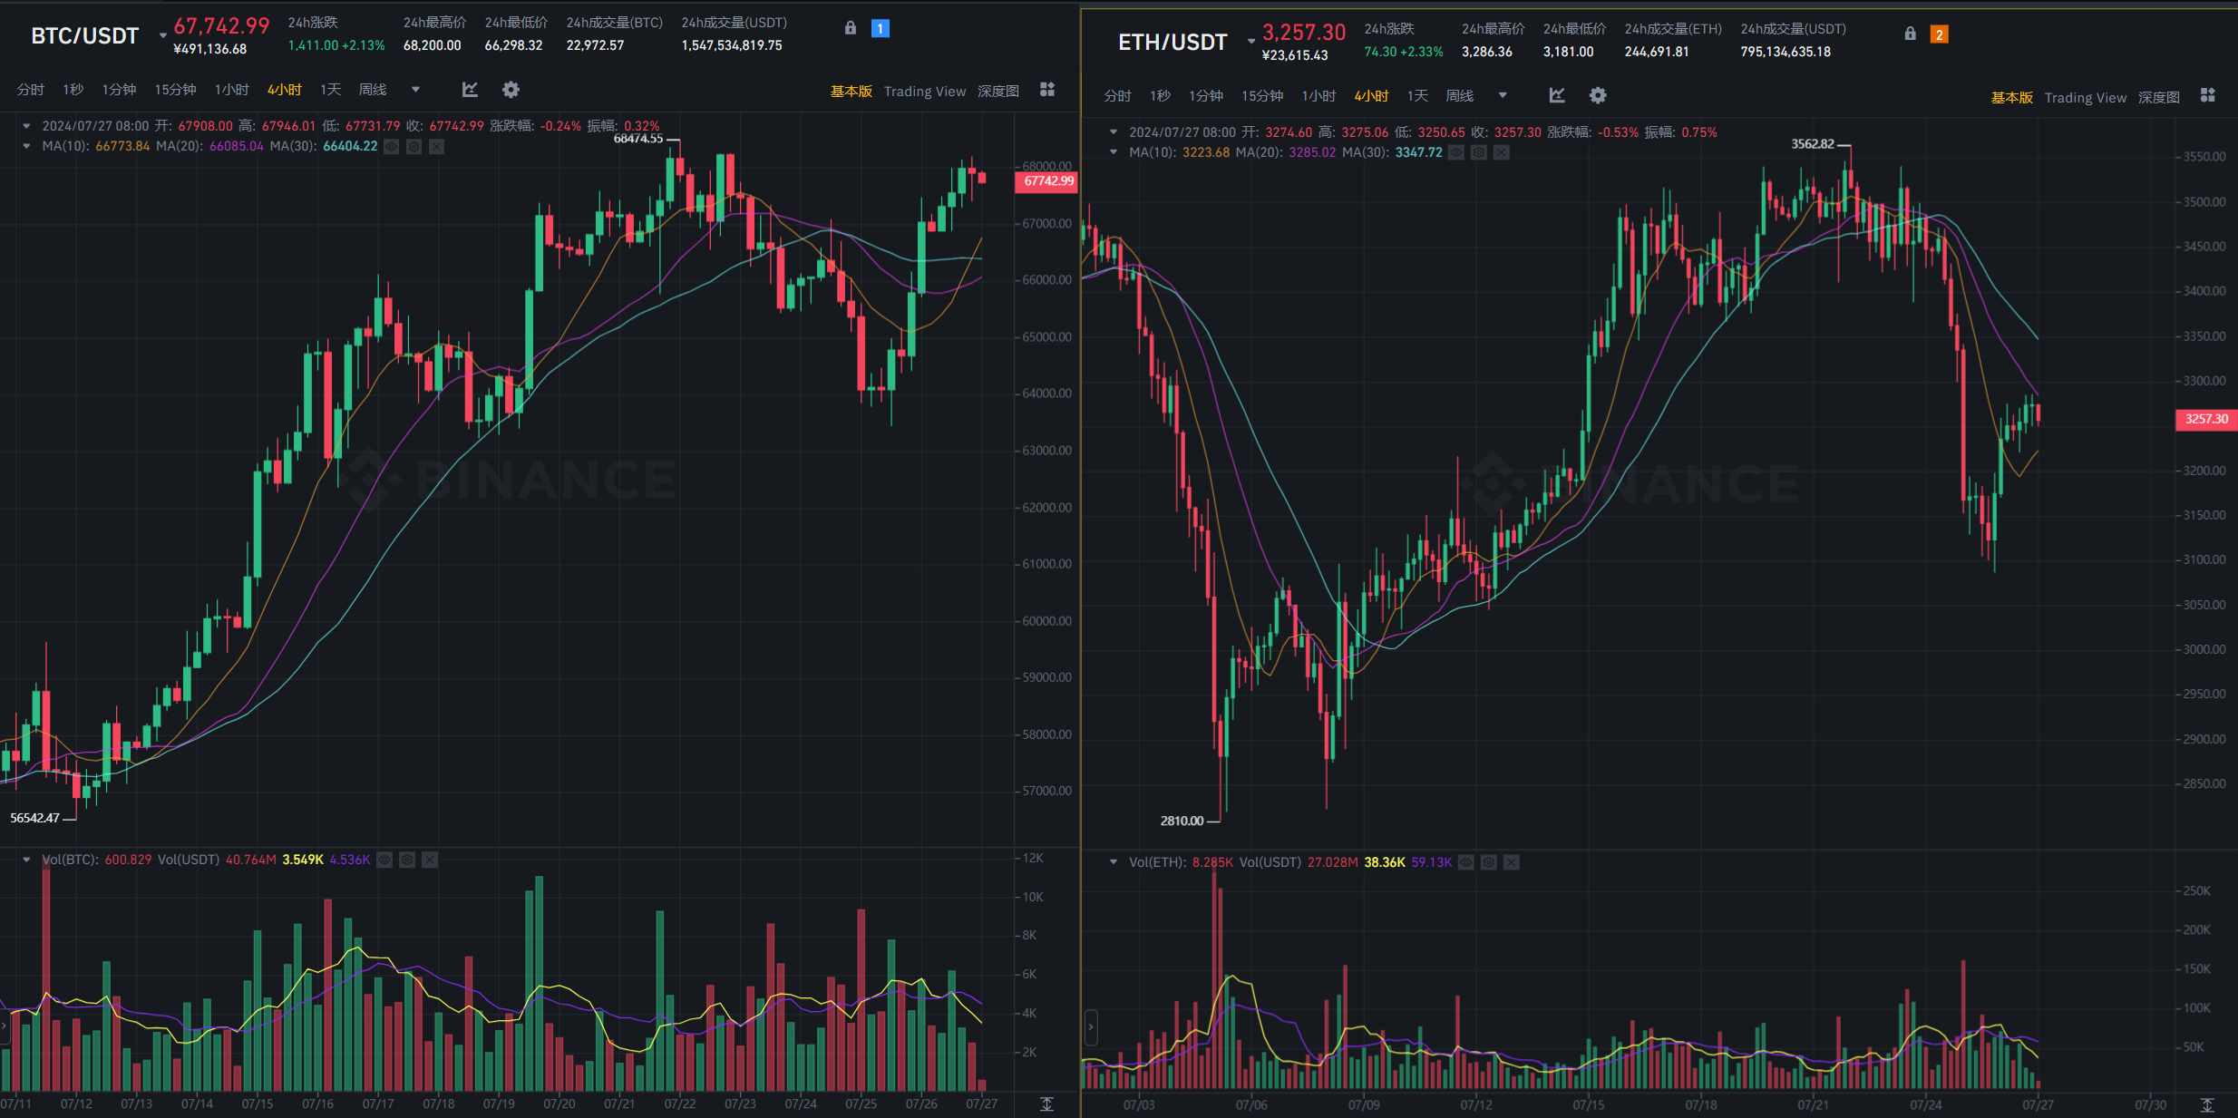Click the ETH/USDT pair name
This screenshot has width=2238, height=1118.
(x=1173, y=43)
